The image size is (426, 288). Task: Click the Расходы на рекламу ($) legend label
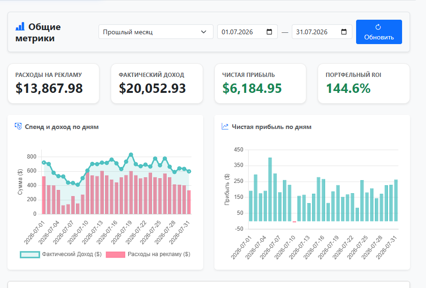tap(159, 254)
